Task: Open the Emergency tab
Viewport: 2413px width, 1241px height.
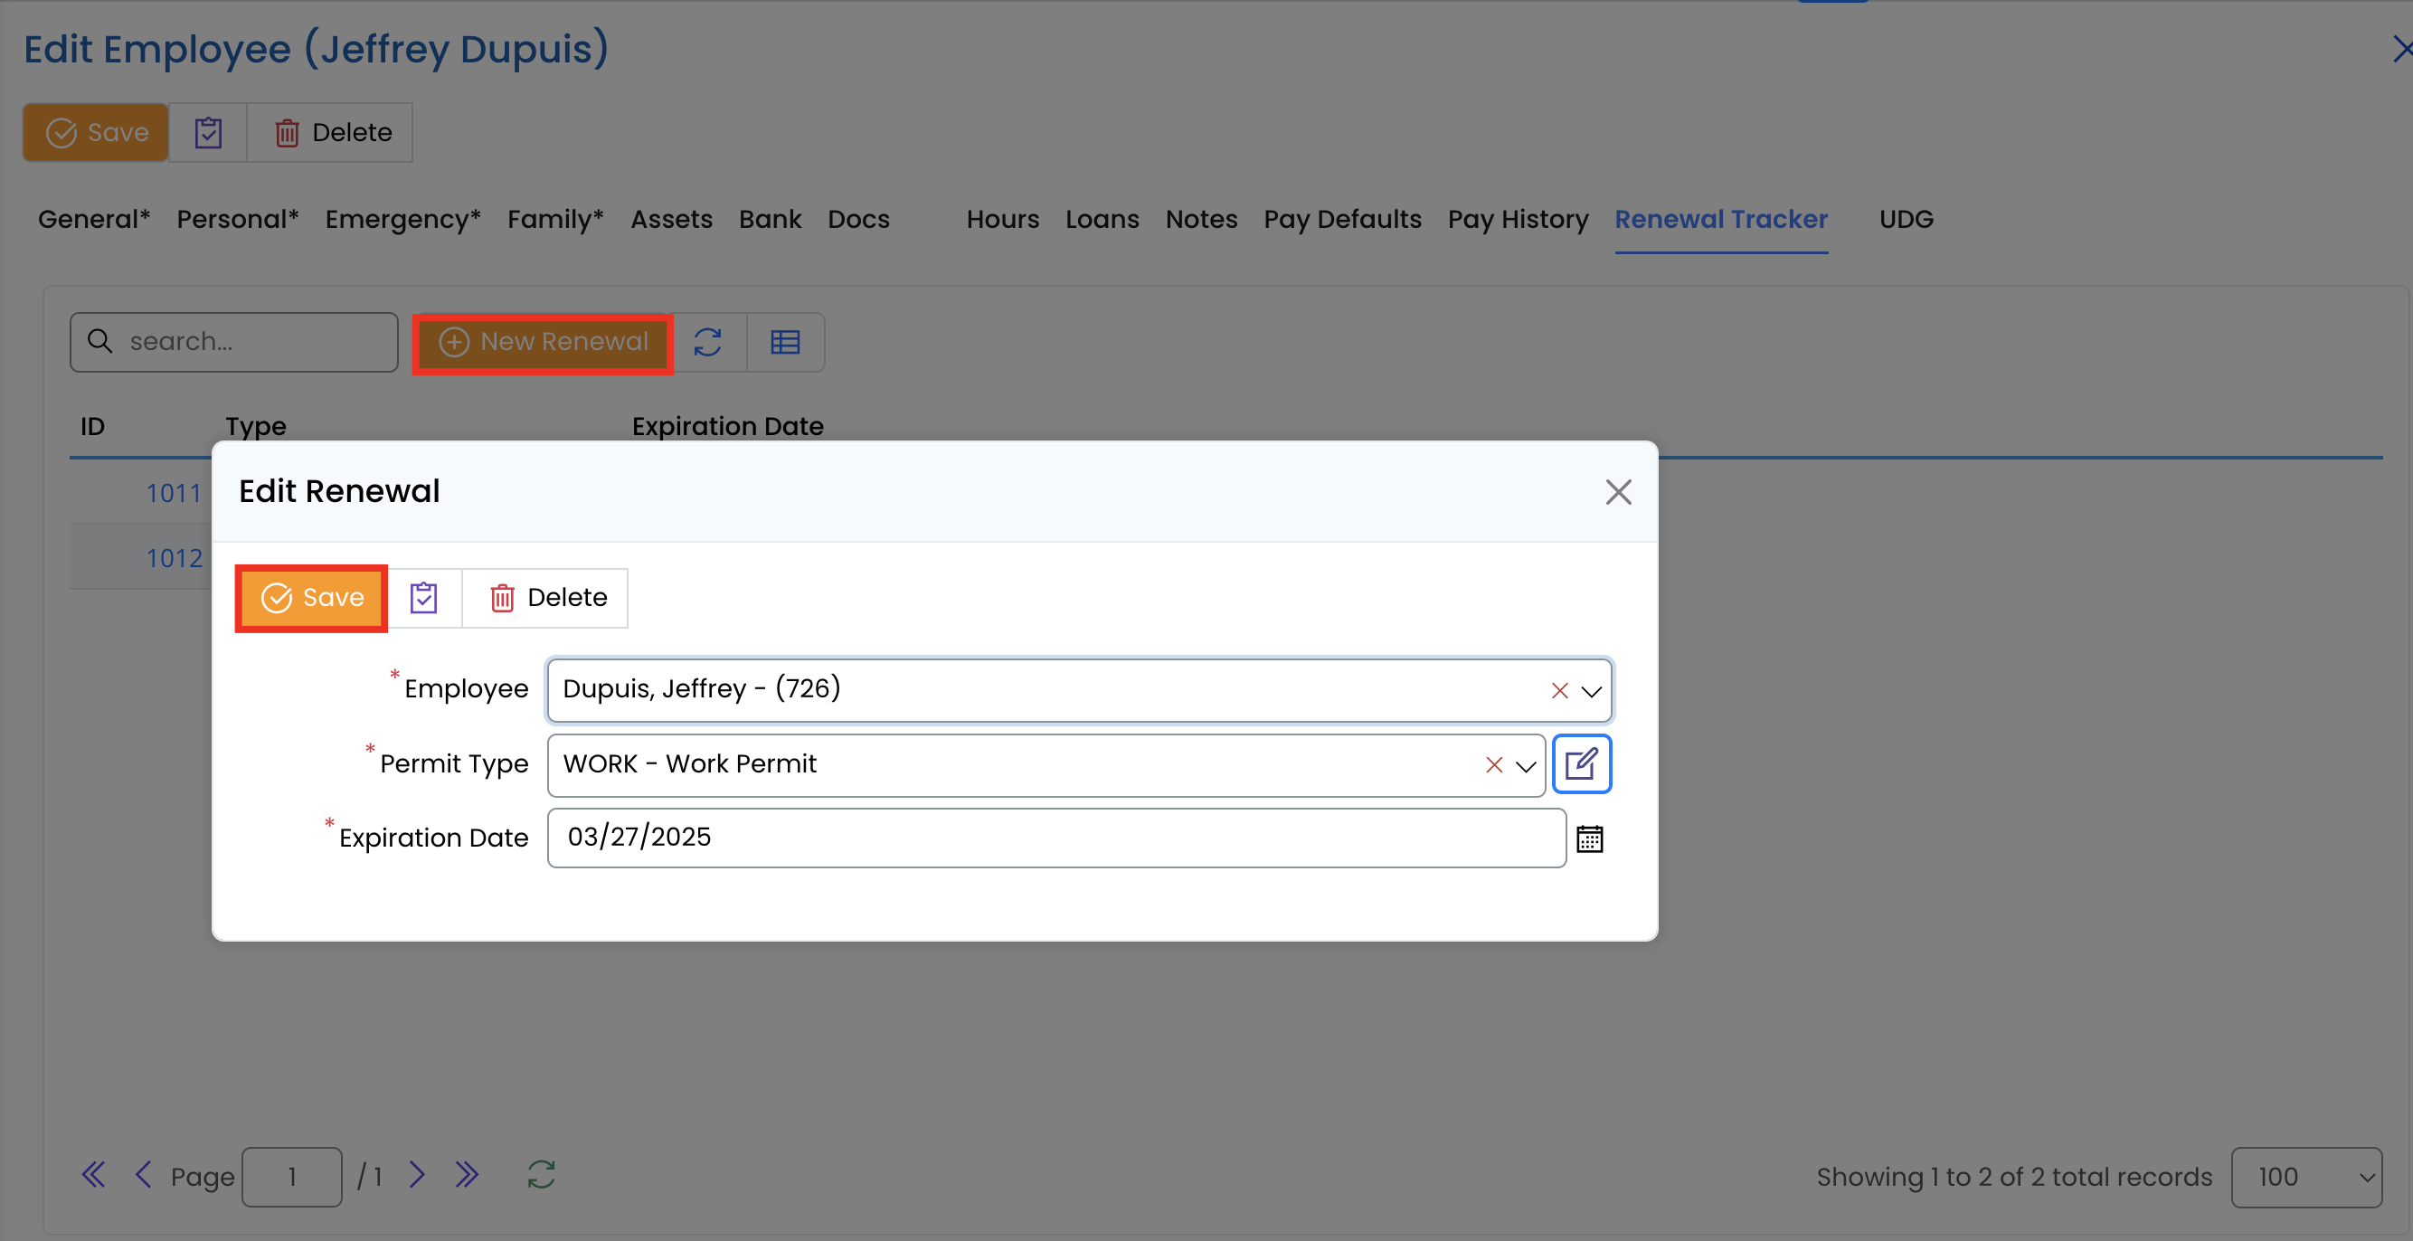Action: click(402, 219)
